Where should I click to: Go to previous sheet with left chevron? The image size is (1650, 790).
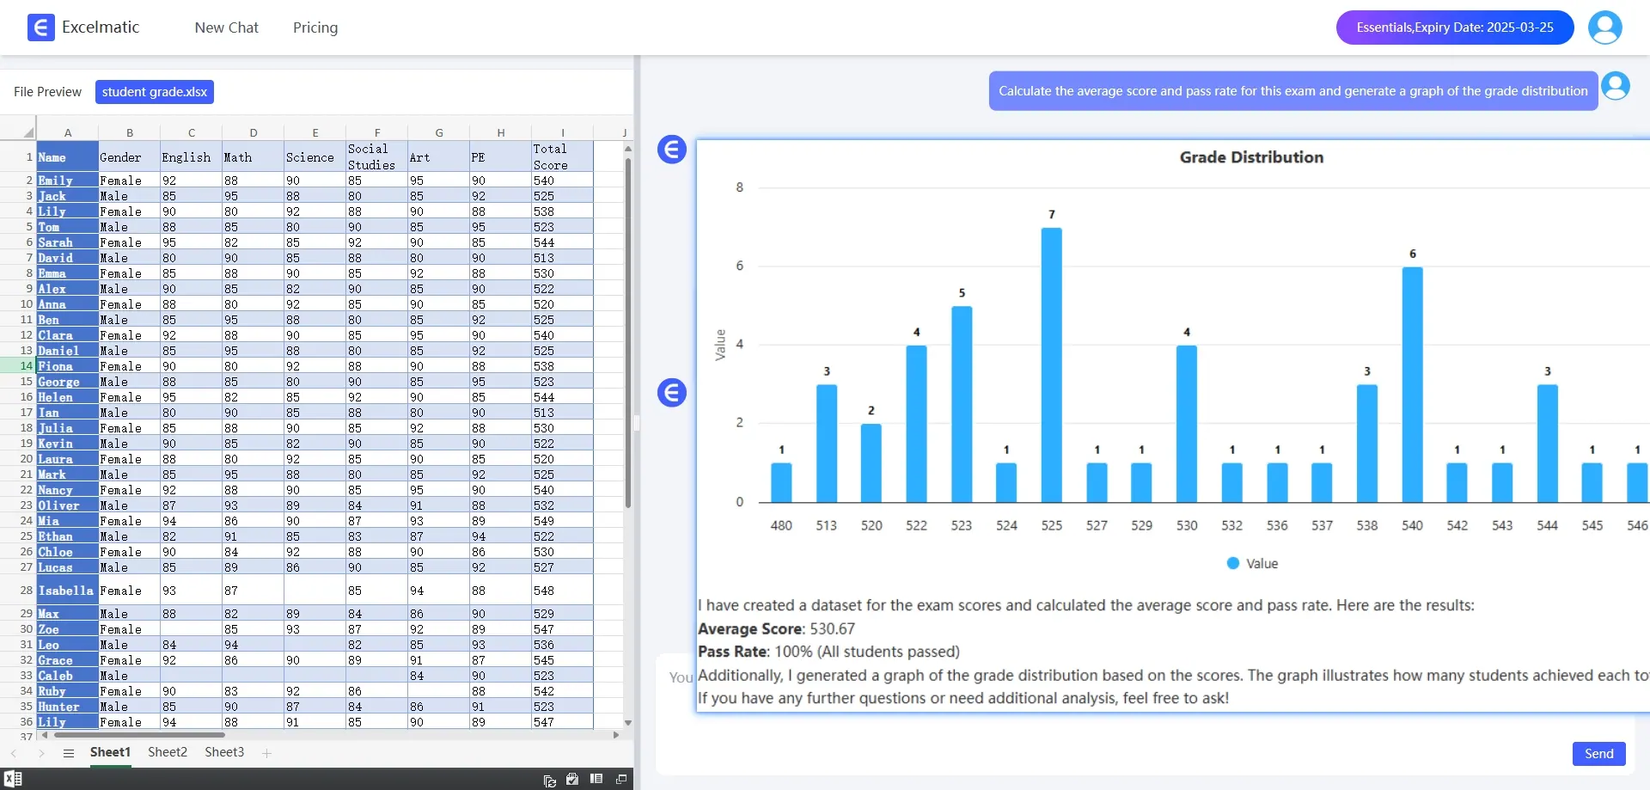(14, 753)
